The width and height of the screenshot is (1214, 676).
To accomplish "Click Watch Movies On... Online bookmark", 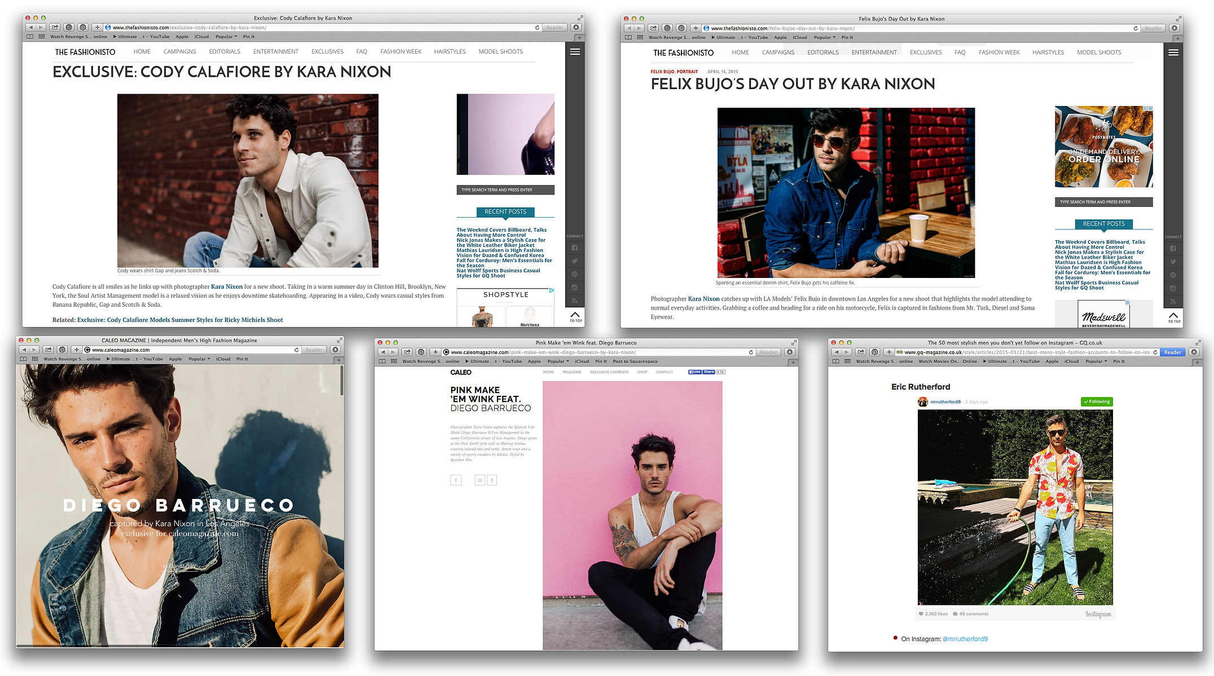I will 948,361.
